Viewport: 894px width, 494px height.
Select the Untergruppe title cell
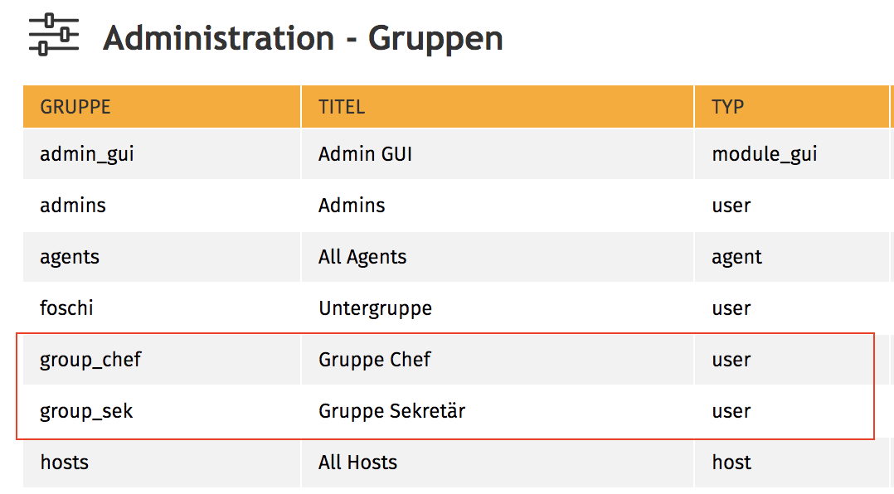(x=375, y=308)
